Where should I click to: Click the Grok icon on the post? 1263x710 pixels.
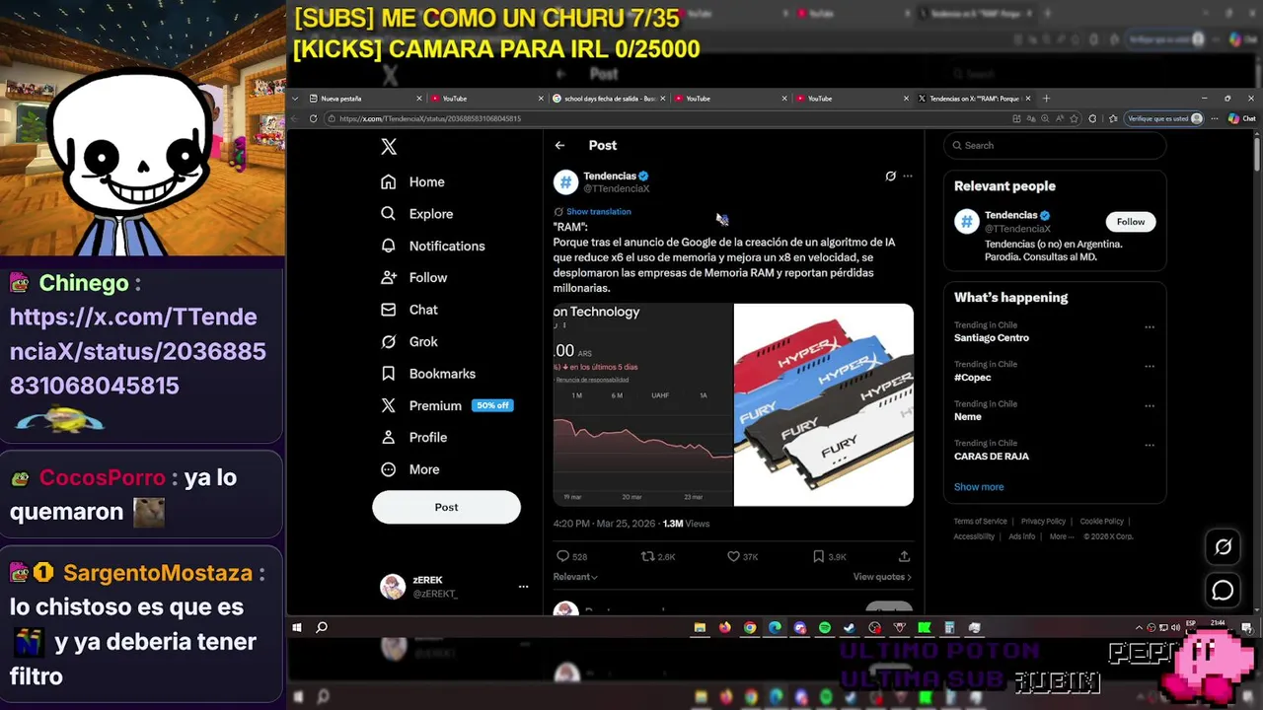tap(890, 177)
